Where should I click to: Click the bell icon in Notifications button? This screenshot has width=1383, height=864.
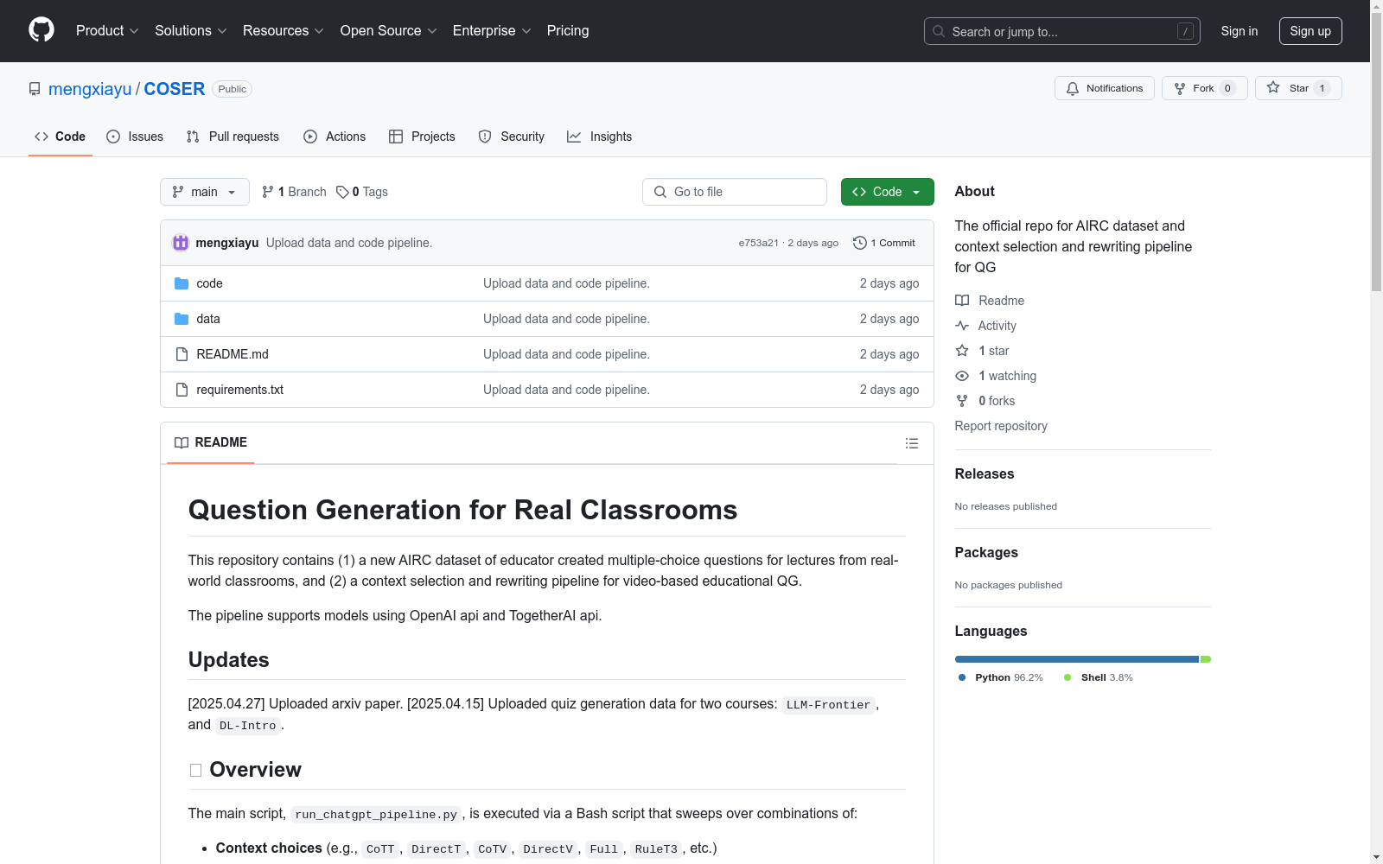1073,88
